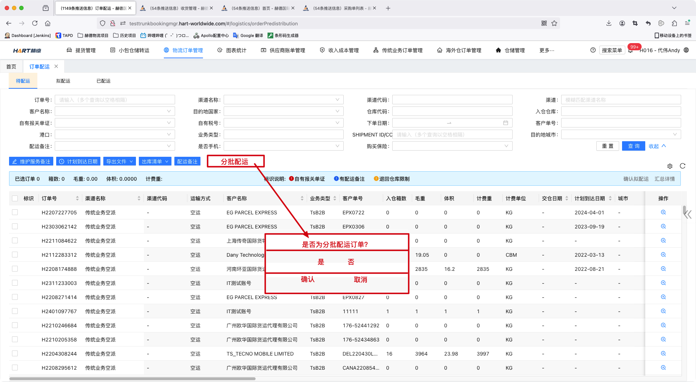This screenshot has height=382, width=696.
Task: Toggle the select-all checkbox in table header
Action: coord(15,198)
